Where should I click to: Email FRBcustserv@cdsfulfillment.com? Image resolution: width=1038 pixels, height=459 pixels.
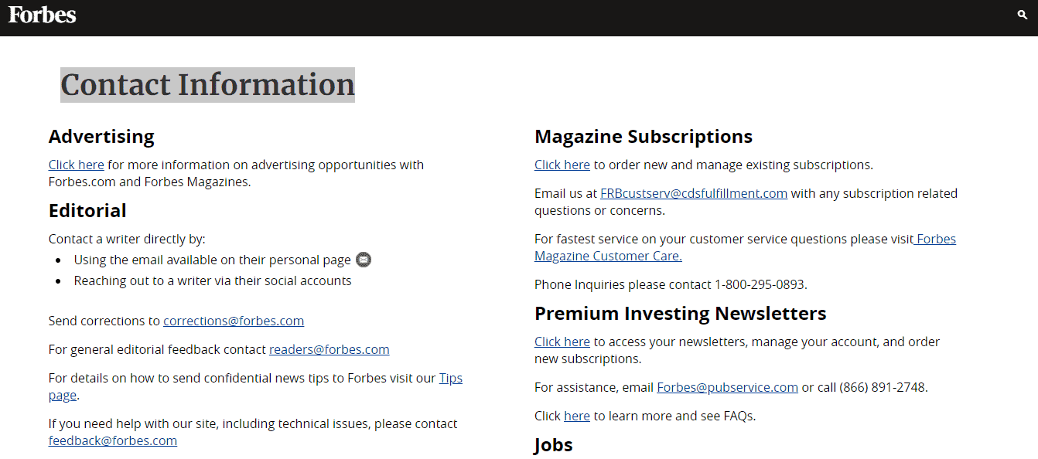click(x=694, y=193)
